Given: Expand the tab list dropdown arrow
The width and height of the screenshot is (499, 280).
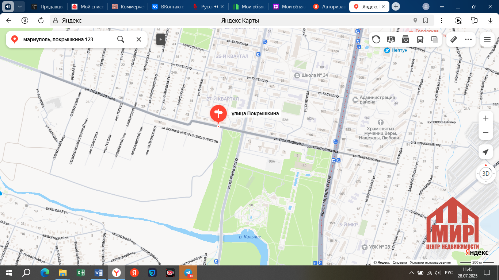Looking at the screenshot, I should [20, 6].
